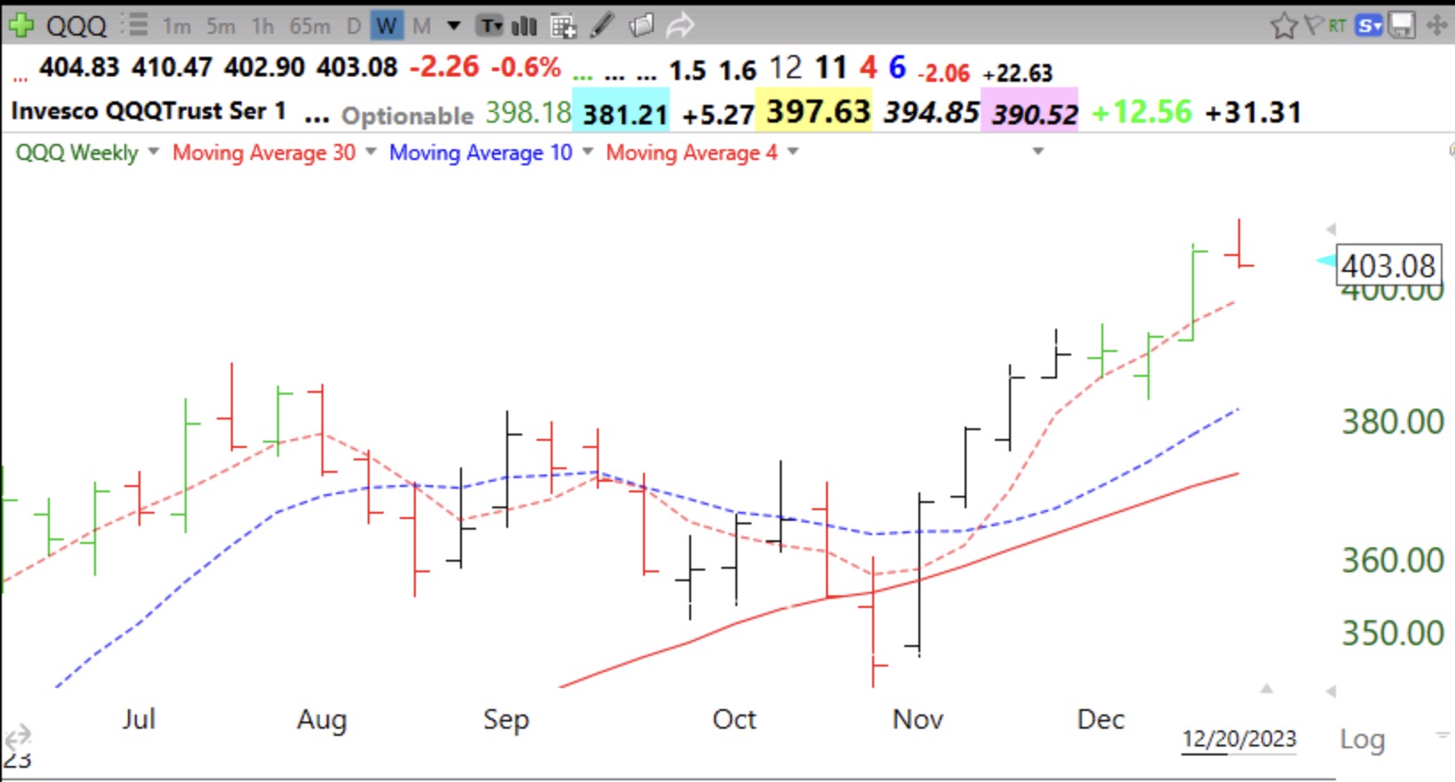Click the RT real-time indicator
Image resolution: width=1455 pixels, height=782 pixels.
(1338, 26)
